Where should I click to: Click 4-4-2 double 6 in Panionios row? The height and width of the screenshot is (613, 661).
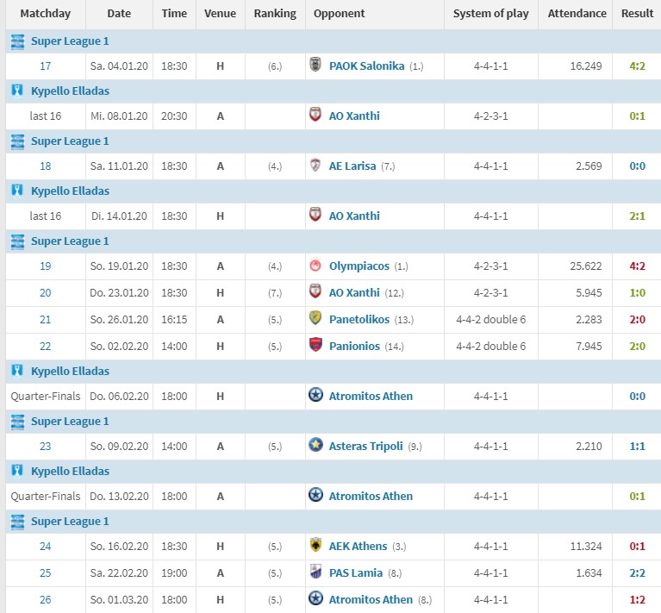(x=490, y=346)
